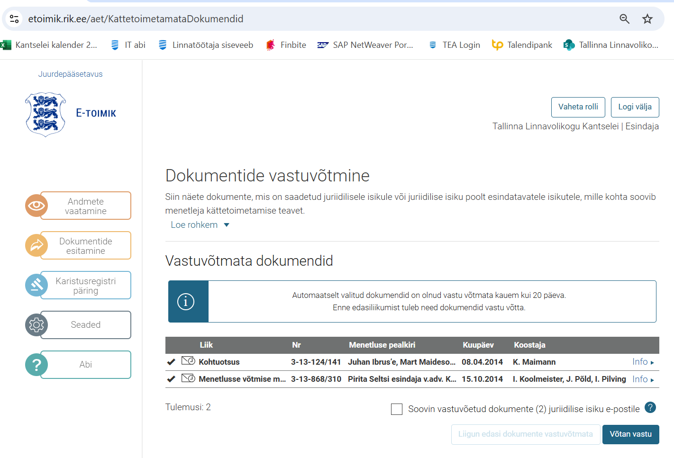Enable sending received documents to e-mail checkbox
674x458 pixels.
point(397,409)
